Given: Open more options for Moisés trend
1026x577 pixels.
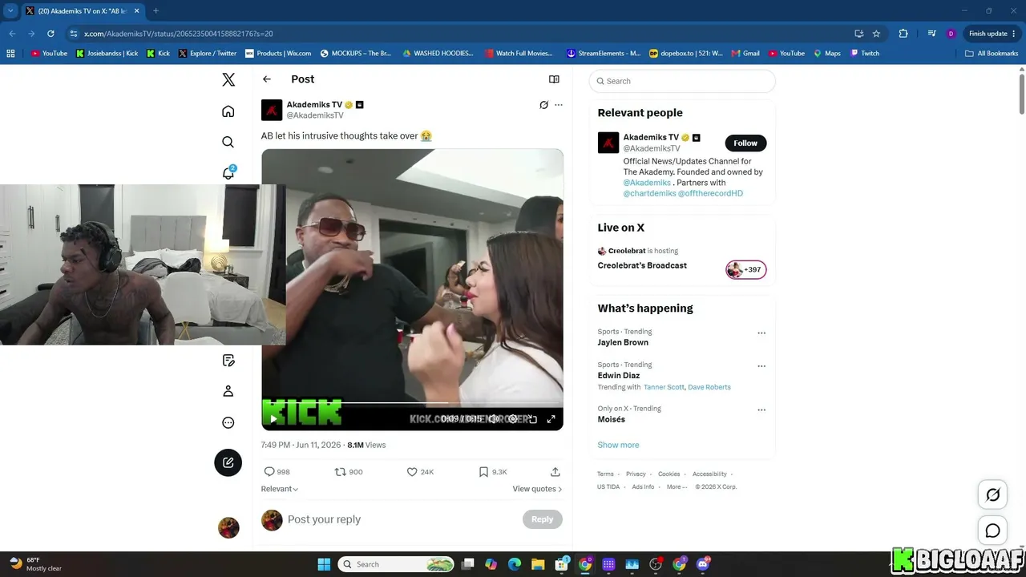Looking at the screenshot, I should pos(761,410).
